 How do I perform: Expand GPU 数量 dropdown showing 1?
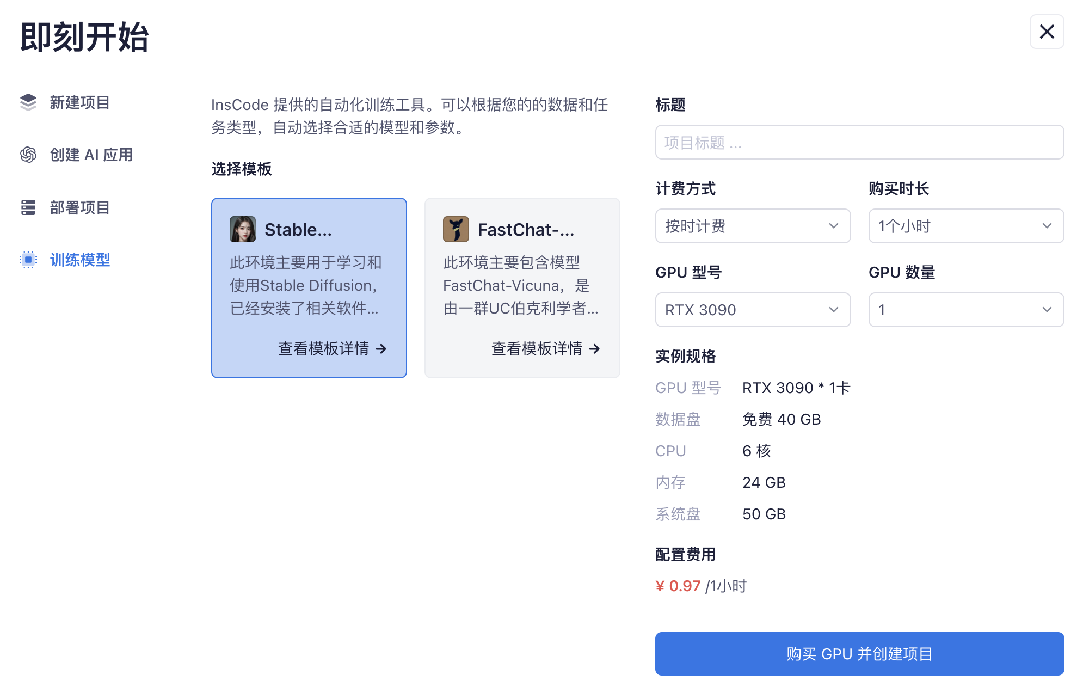click(x=966, y=310)
